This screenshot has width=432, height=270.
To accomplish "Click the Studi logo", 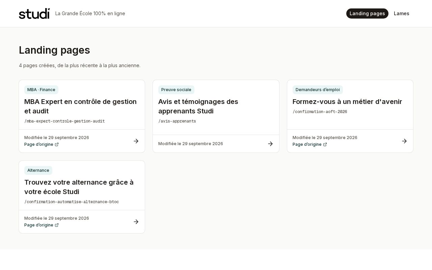I will tap(34, 13).
